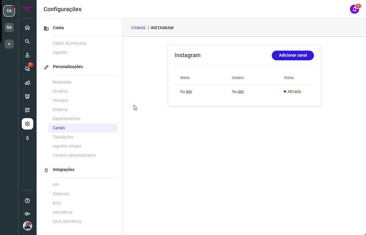Open the apps grid-plus icon
This screenshot has height=235, width=366.
click(27, 110)
